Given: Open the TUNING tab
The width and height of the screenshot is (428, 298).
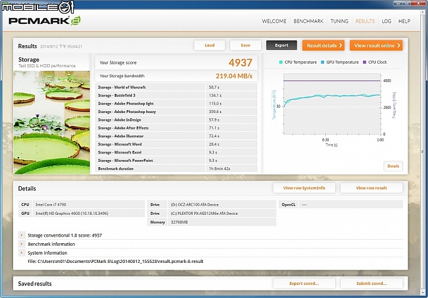Looking at the screenshot, I should [339, 21].
